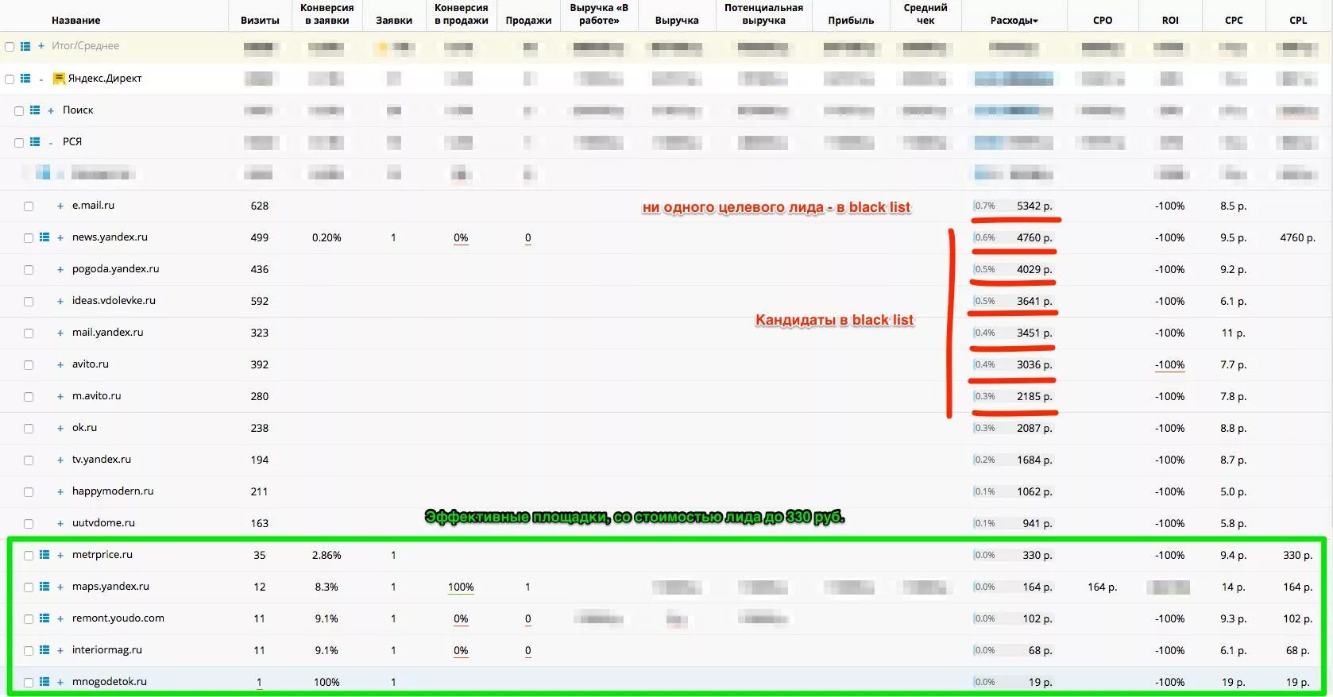Check the e.mail.ru row checkbox

(29, 206)
